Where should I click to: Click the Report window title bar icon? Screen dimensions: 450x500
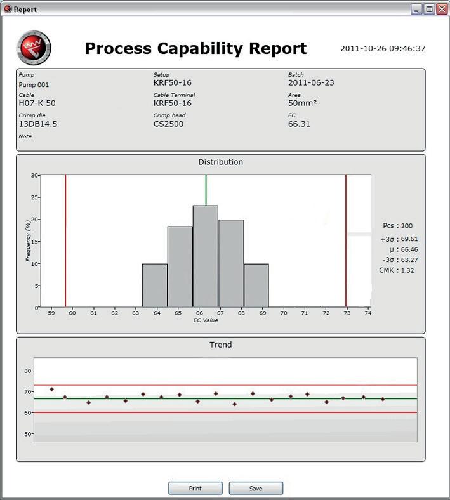[8, 10]
